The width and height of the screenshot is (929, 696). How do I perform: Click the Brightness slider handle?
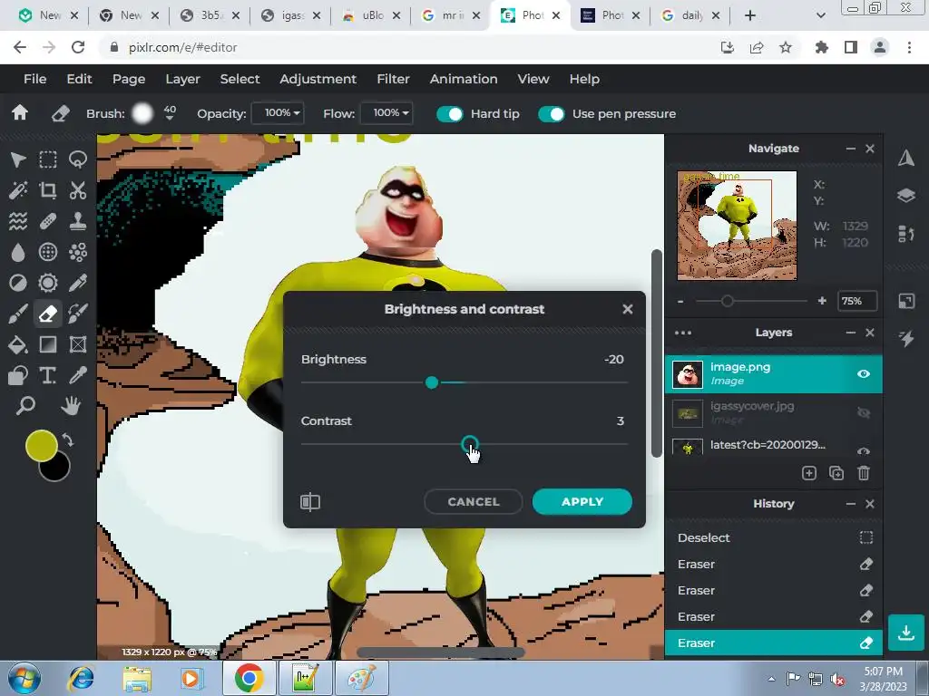pyautogui.click(x=432, y=383)
